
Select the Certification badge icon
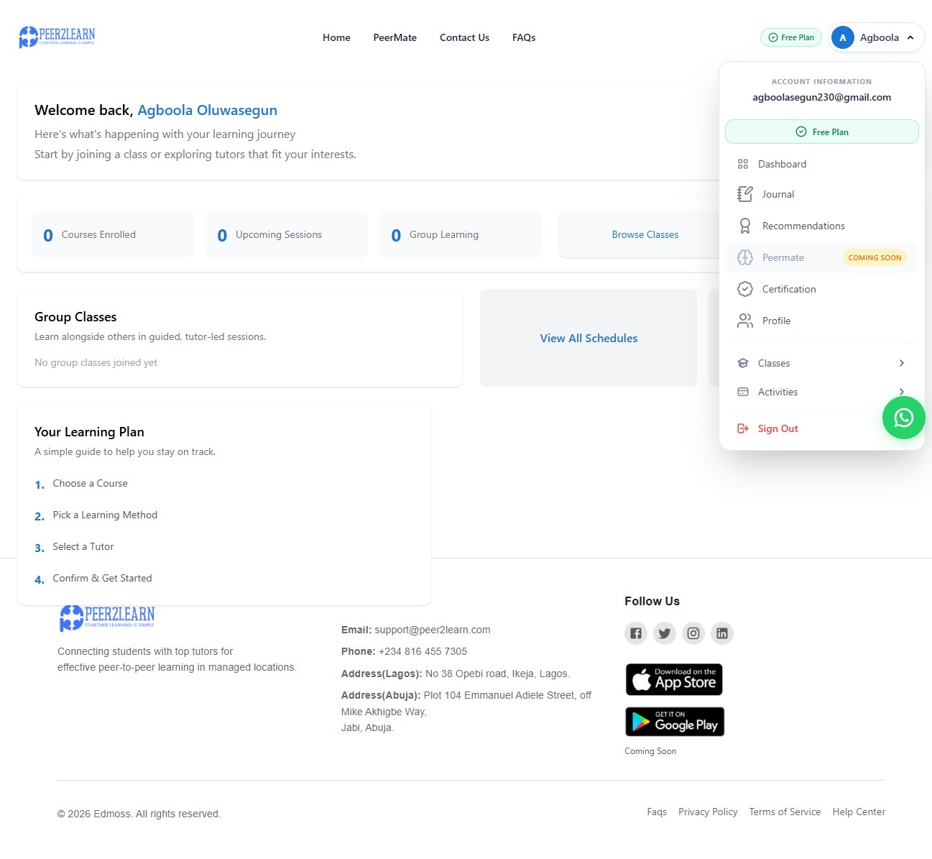pyautogui.click(x=745, y=289)
